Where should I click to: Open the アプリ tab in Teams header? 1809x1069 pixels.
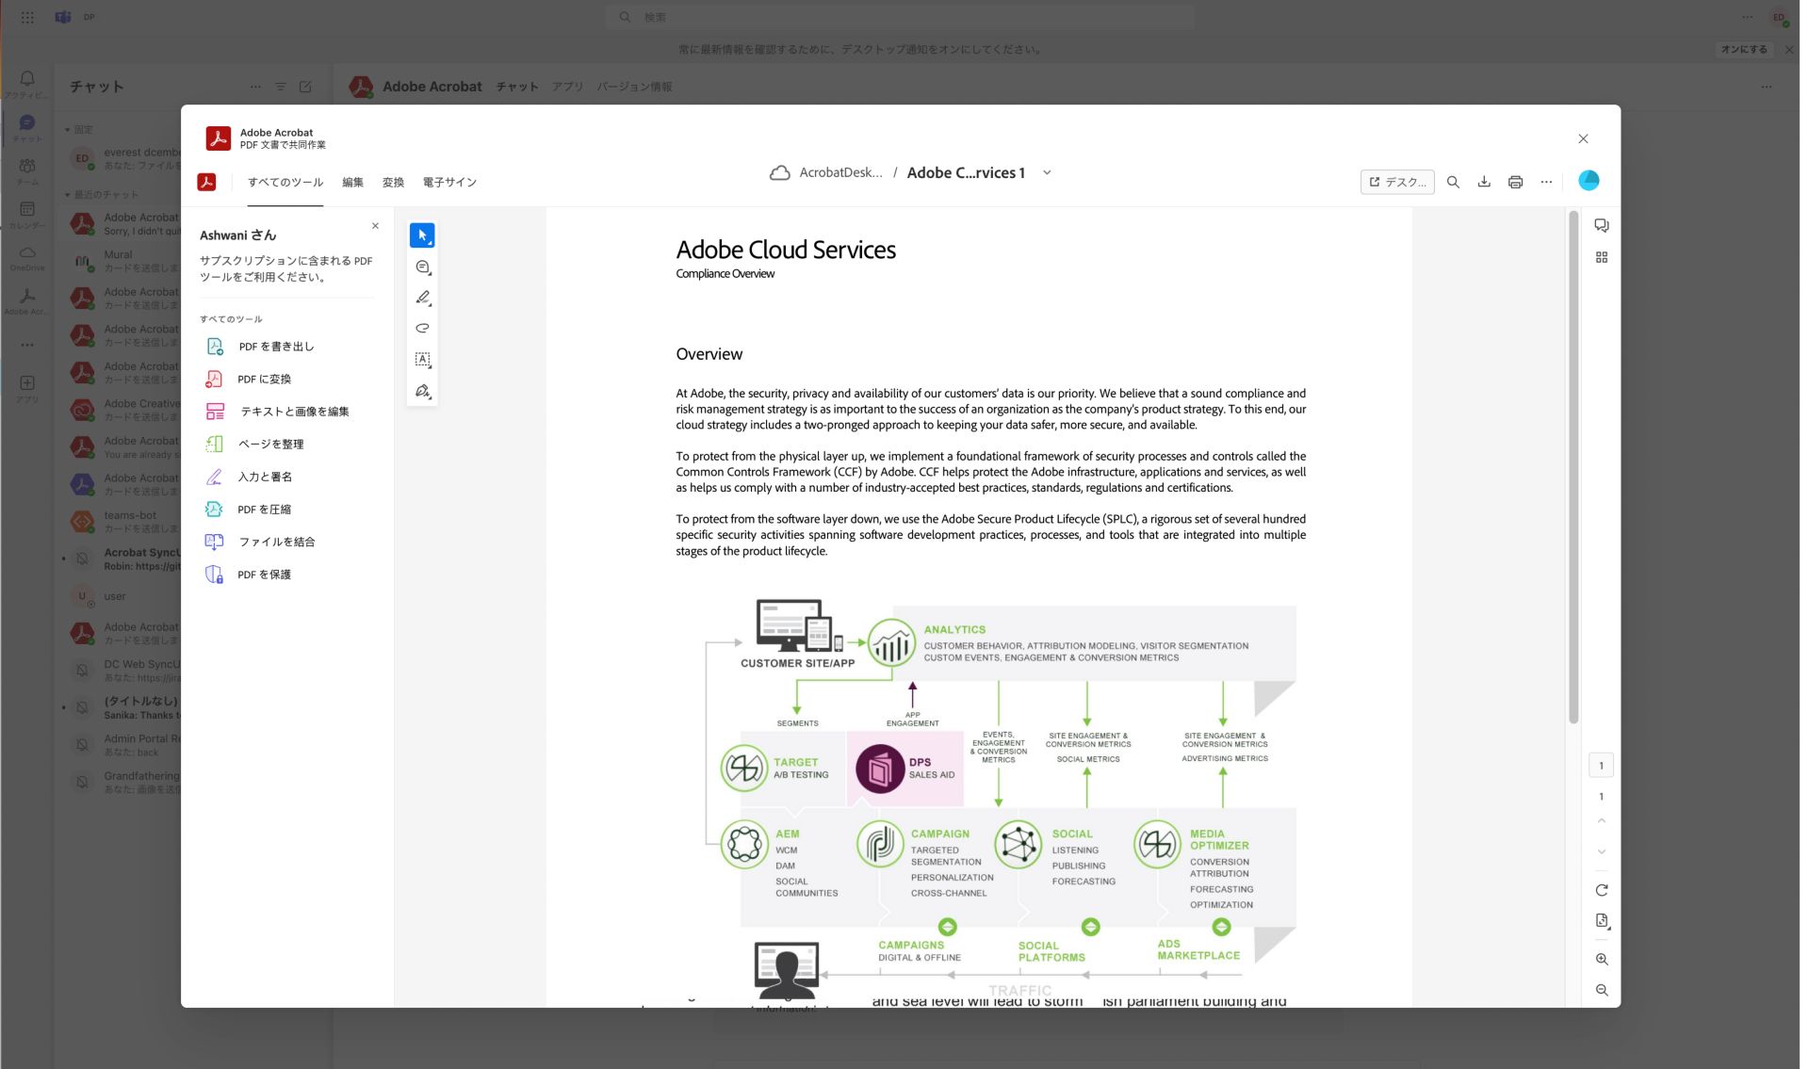pyautogui.click(x=567, y=87)
